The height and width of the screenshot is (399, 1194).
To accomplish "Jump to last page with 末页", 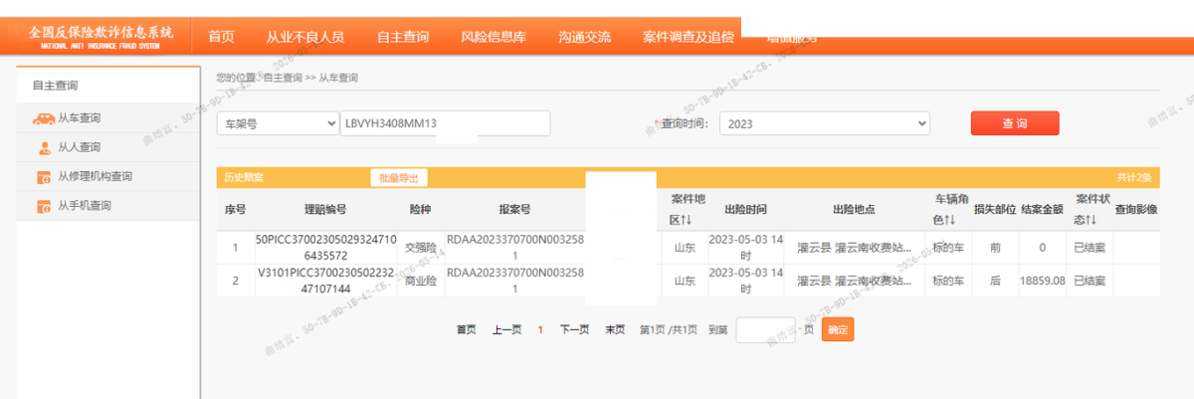I will pos(615,329).
